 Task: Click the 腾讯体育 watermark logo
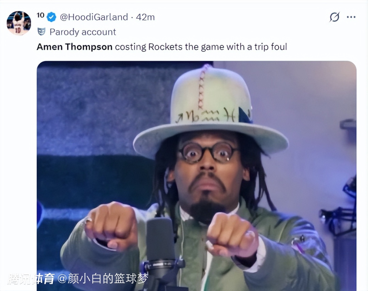pyautogui.click(x=31, y=279)
